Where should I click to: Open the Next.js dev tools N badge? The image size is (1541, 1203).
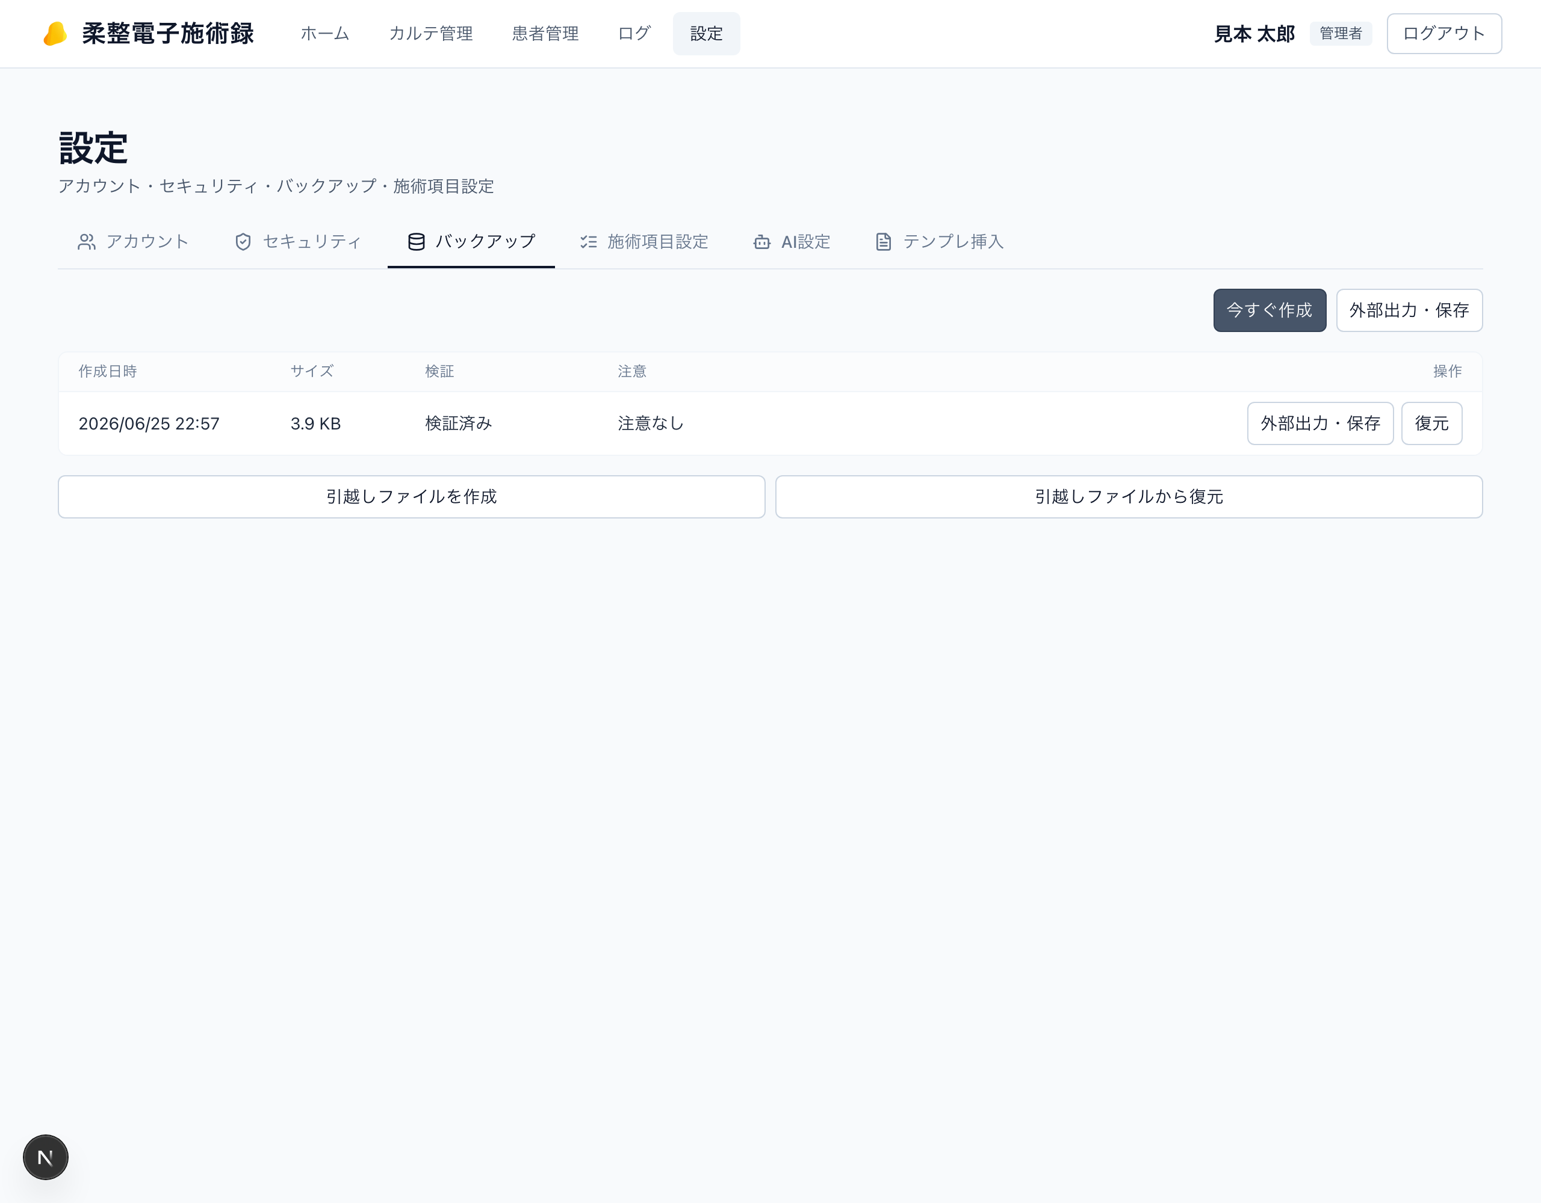click(x=46, y=1157)
